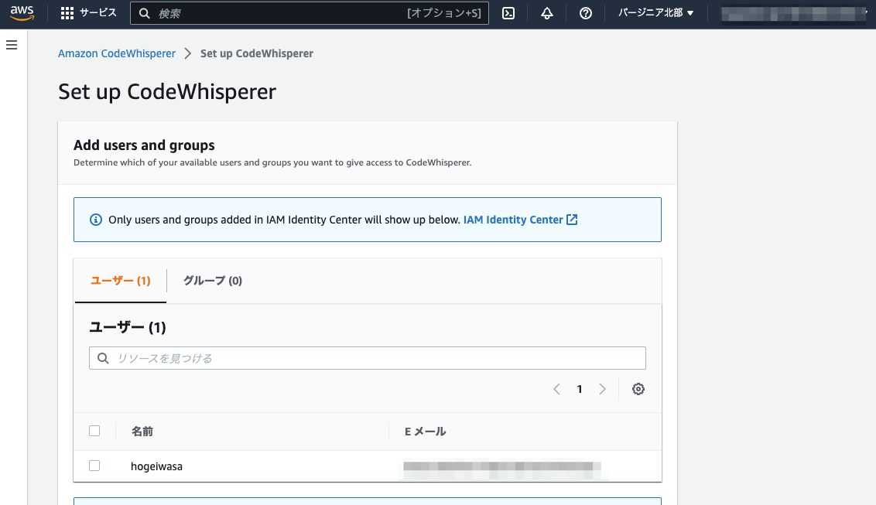876x505 pixels.
Task: Launch CloudShell from the top bar
Action: click(508, 12)
